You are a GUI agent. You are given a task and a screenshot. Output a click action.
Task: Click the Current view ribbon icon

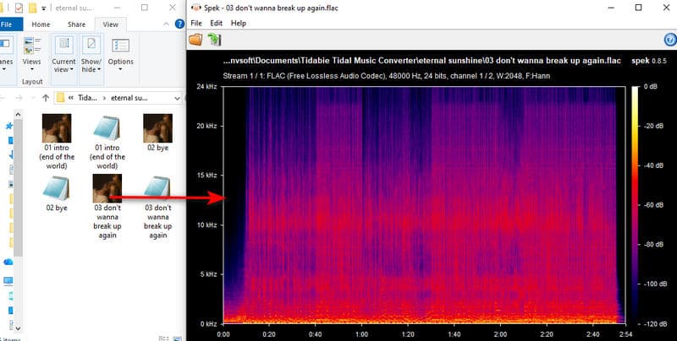[x=64, y=46]
